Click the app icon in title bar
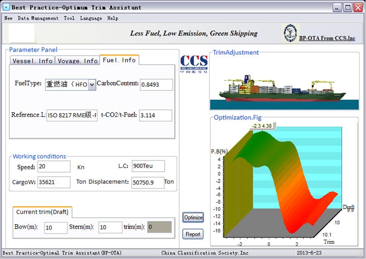This screenshot has width=366, height=259. 6,7
